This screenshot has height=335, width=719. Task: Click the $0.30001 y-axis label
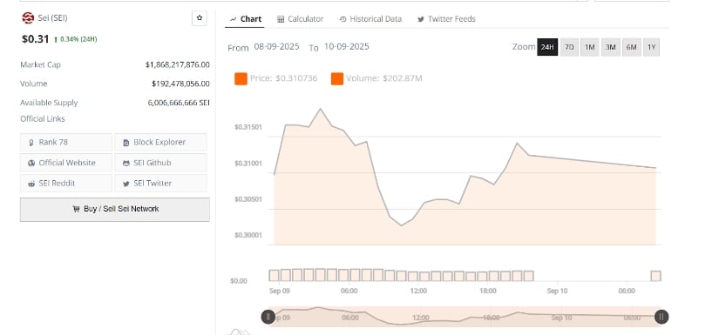(248, 235)
